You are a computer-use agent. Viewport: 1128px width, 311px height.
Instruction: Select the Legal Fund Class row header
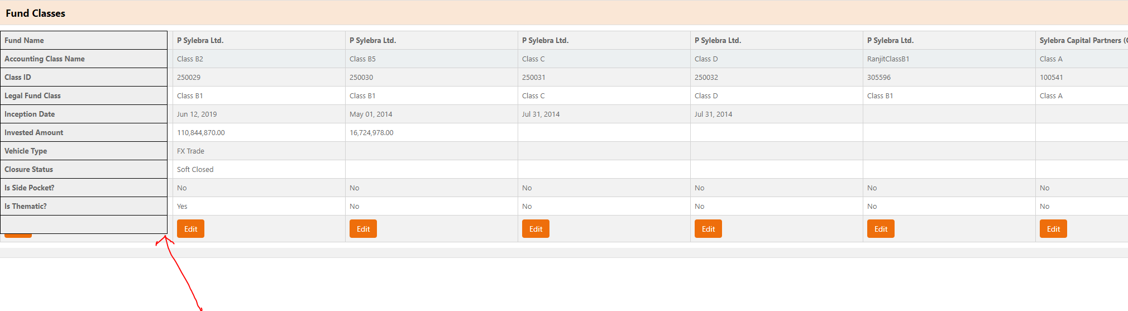point(84,95)
